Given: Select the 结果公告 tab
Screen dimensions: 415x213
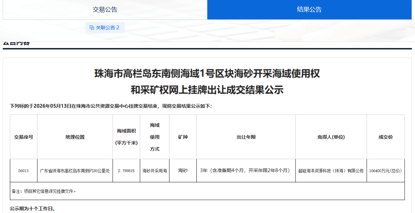Looking at the screenshot, I should (x=309, y=10).
